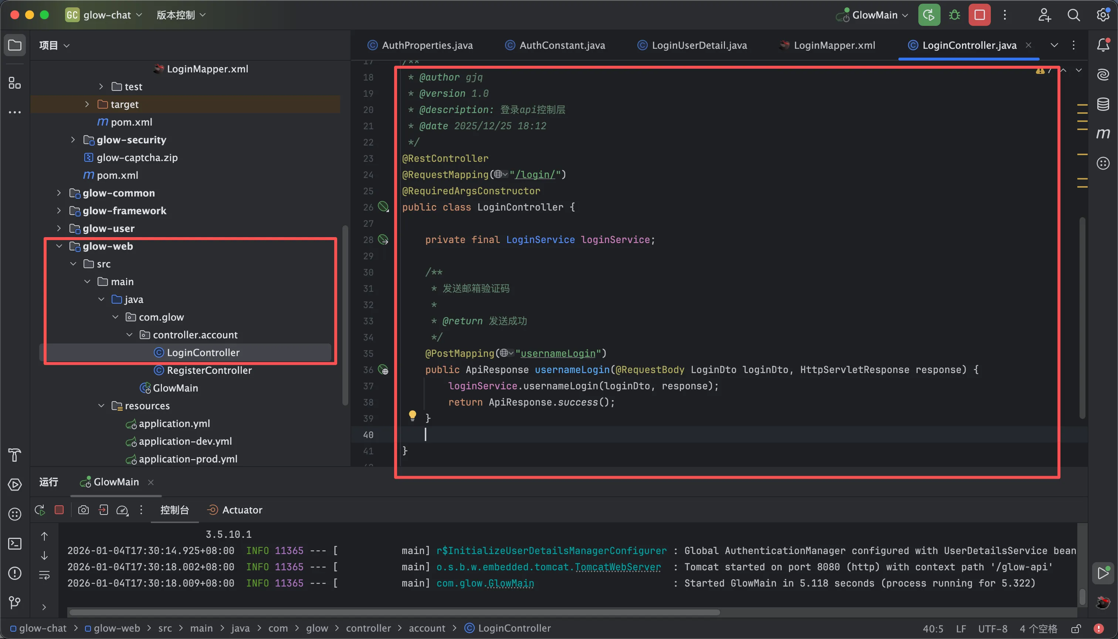
Task: Expand the glow-common module
Action: [x=59, y=193]
